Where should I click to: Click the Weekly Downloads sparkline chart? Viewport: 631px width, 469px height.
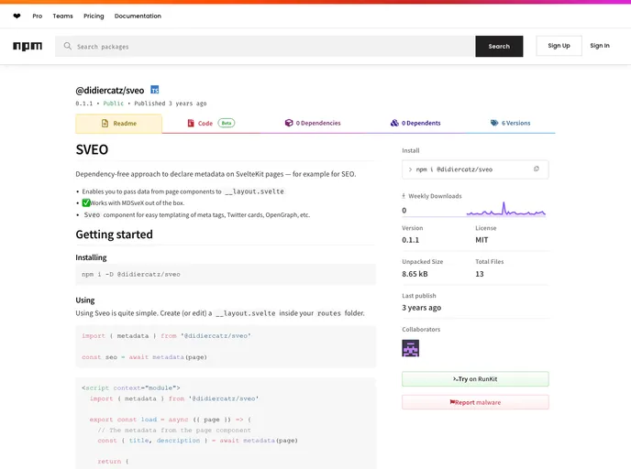[506, 210]
